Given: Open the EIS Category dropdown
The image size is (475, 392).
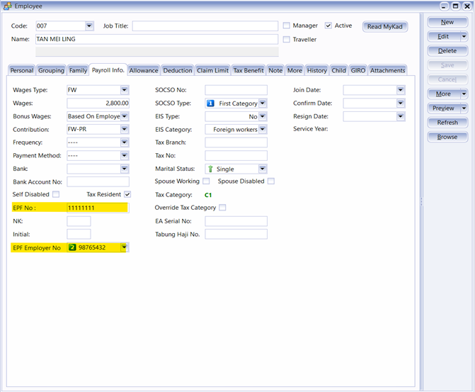Looking at the screenshot, I should pyautogui.click(x=263, y=130).
